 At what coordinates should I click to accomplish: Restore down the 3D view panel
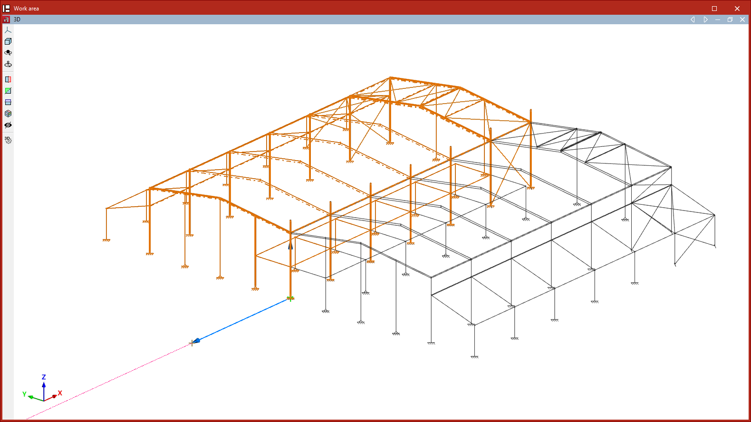click(730, 19)
